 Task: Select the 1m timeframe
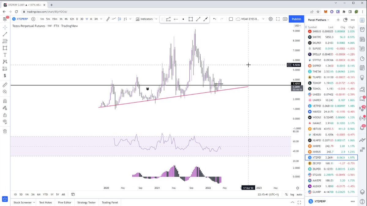coord(42,19)
